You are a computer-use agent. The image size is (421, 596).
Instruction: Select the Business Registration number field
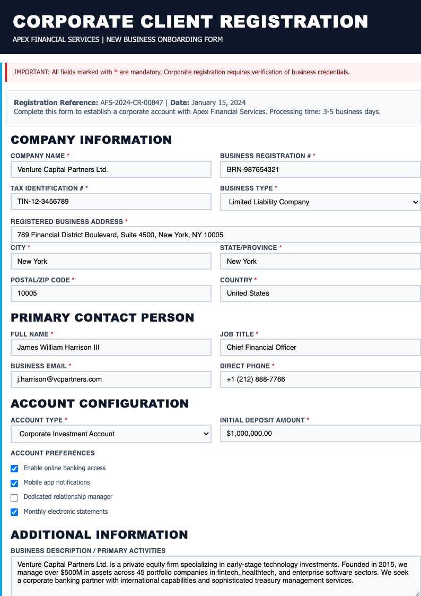320,169
